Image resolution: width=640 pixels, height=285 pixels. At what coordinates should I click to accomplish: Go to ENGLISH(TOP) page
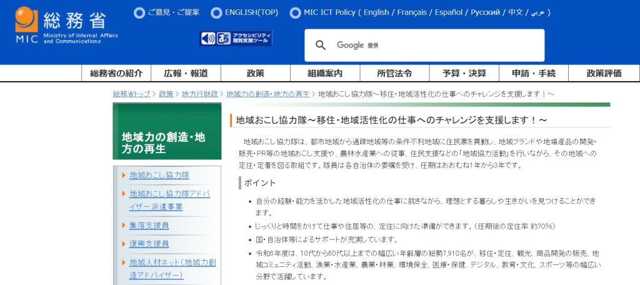click(x=251, y=12)
